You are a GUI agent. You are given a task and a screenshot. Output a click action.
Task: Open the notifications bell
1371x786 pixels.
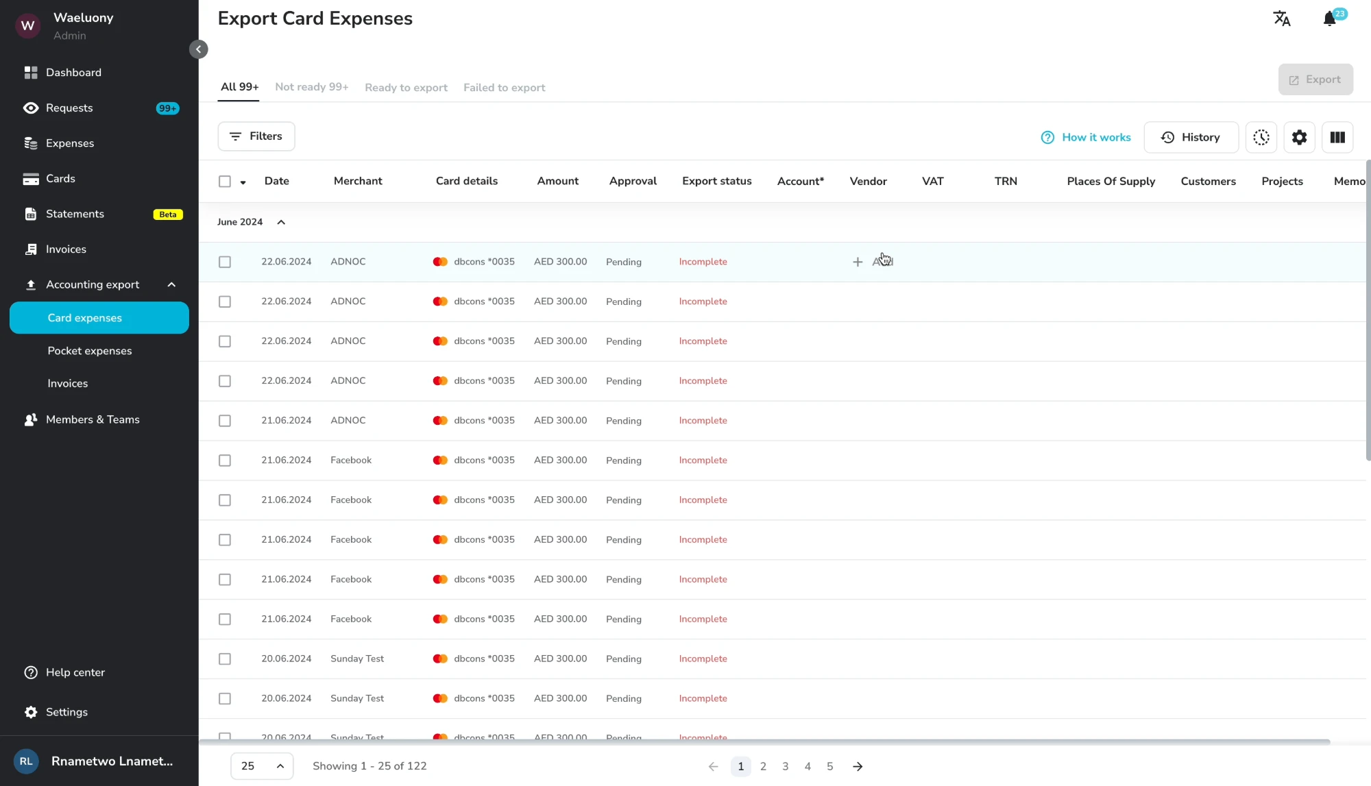click(1330, 19)
